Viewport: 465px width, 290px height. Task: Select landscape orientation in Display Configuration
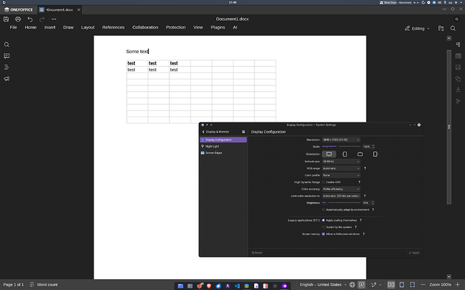tap(329, 154)
